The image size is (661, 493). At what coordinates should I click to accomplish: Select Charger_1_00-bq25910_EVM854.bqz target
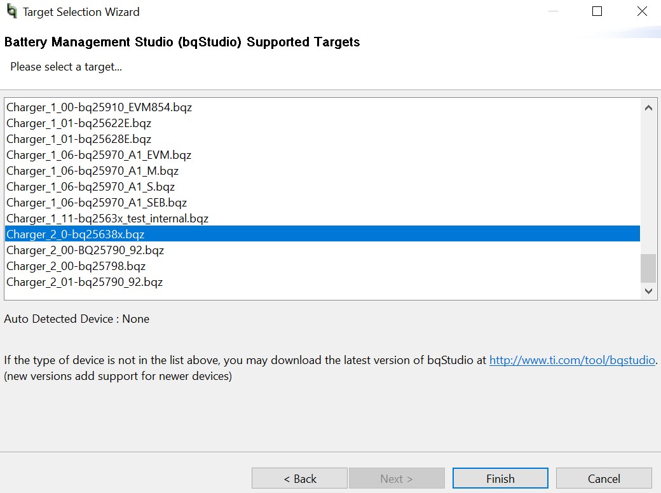point(99,107)
